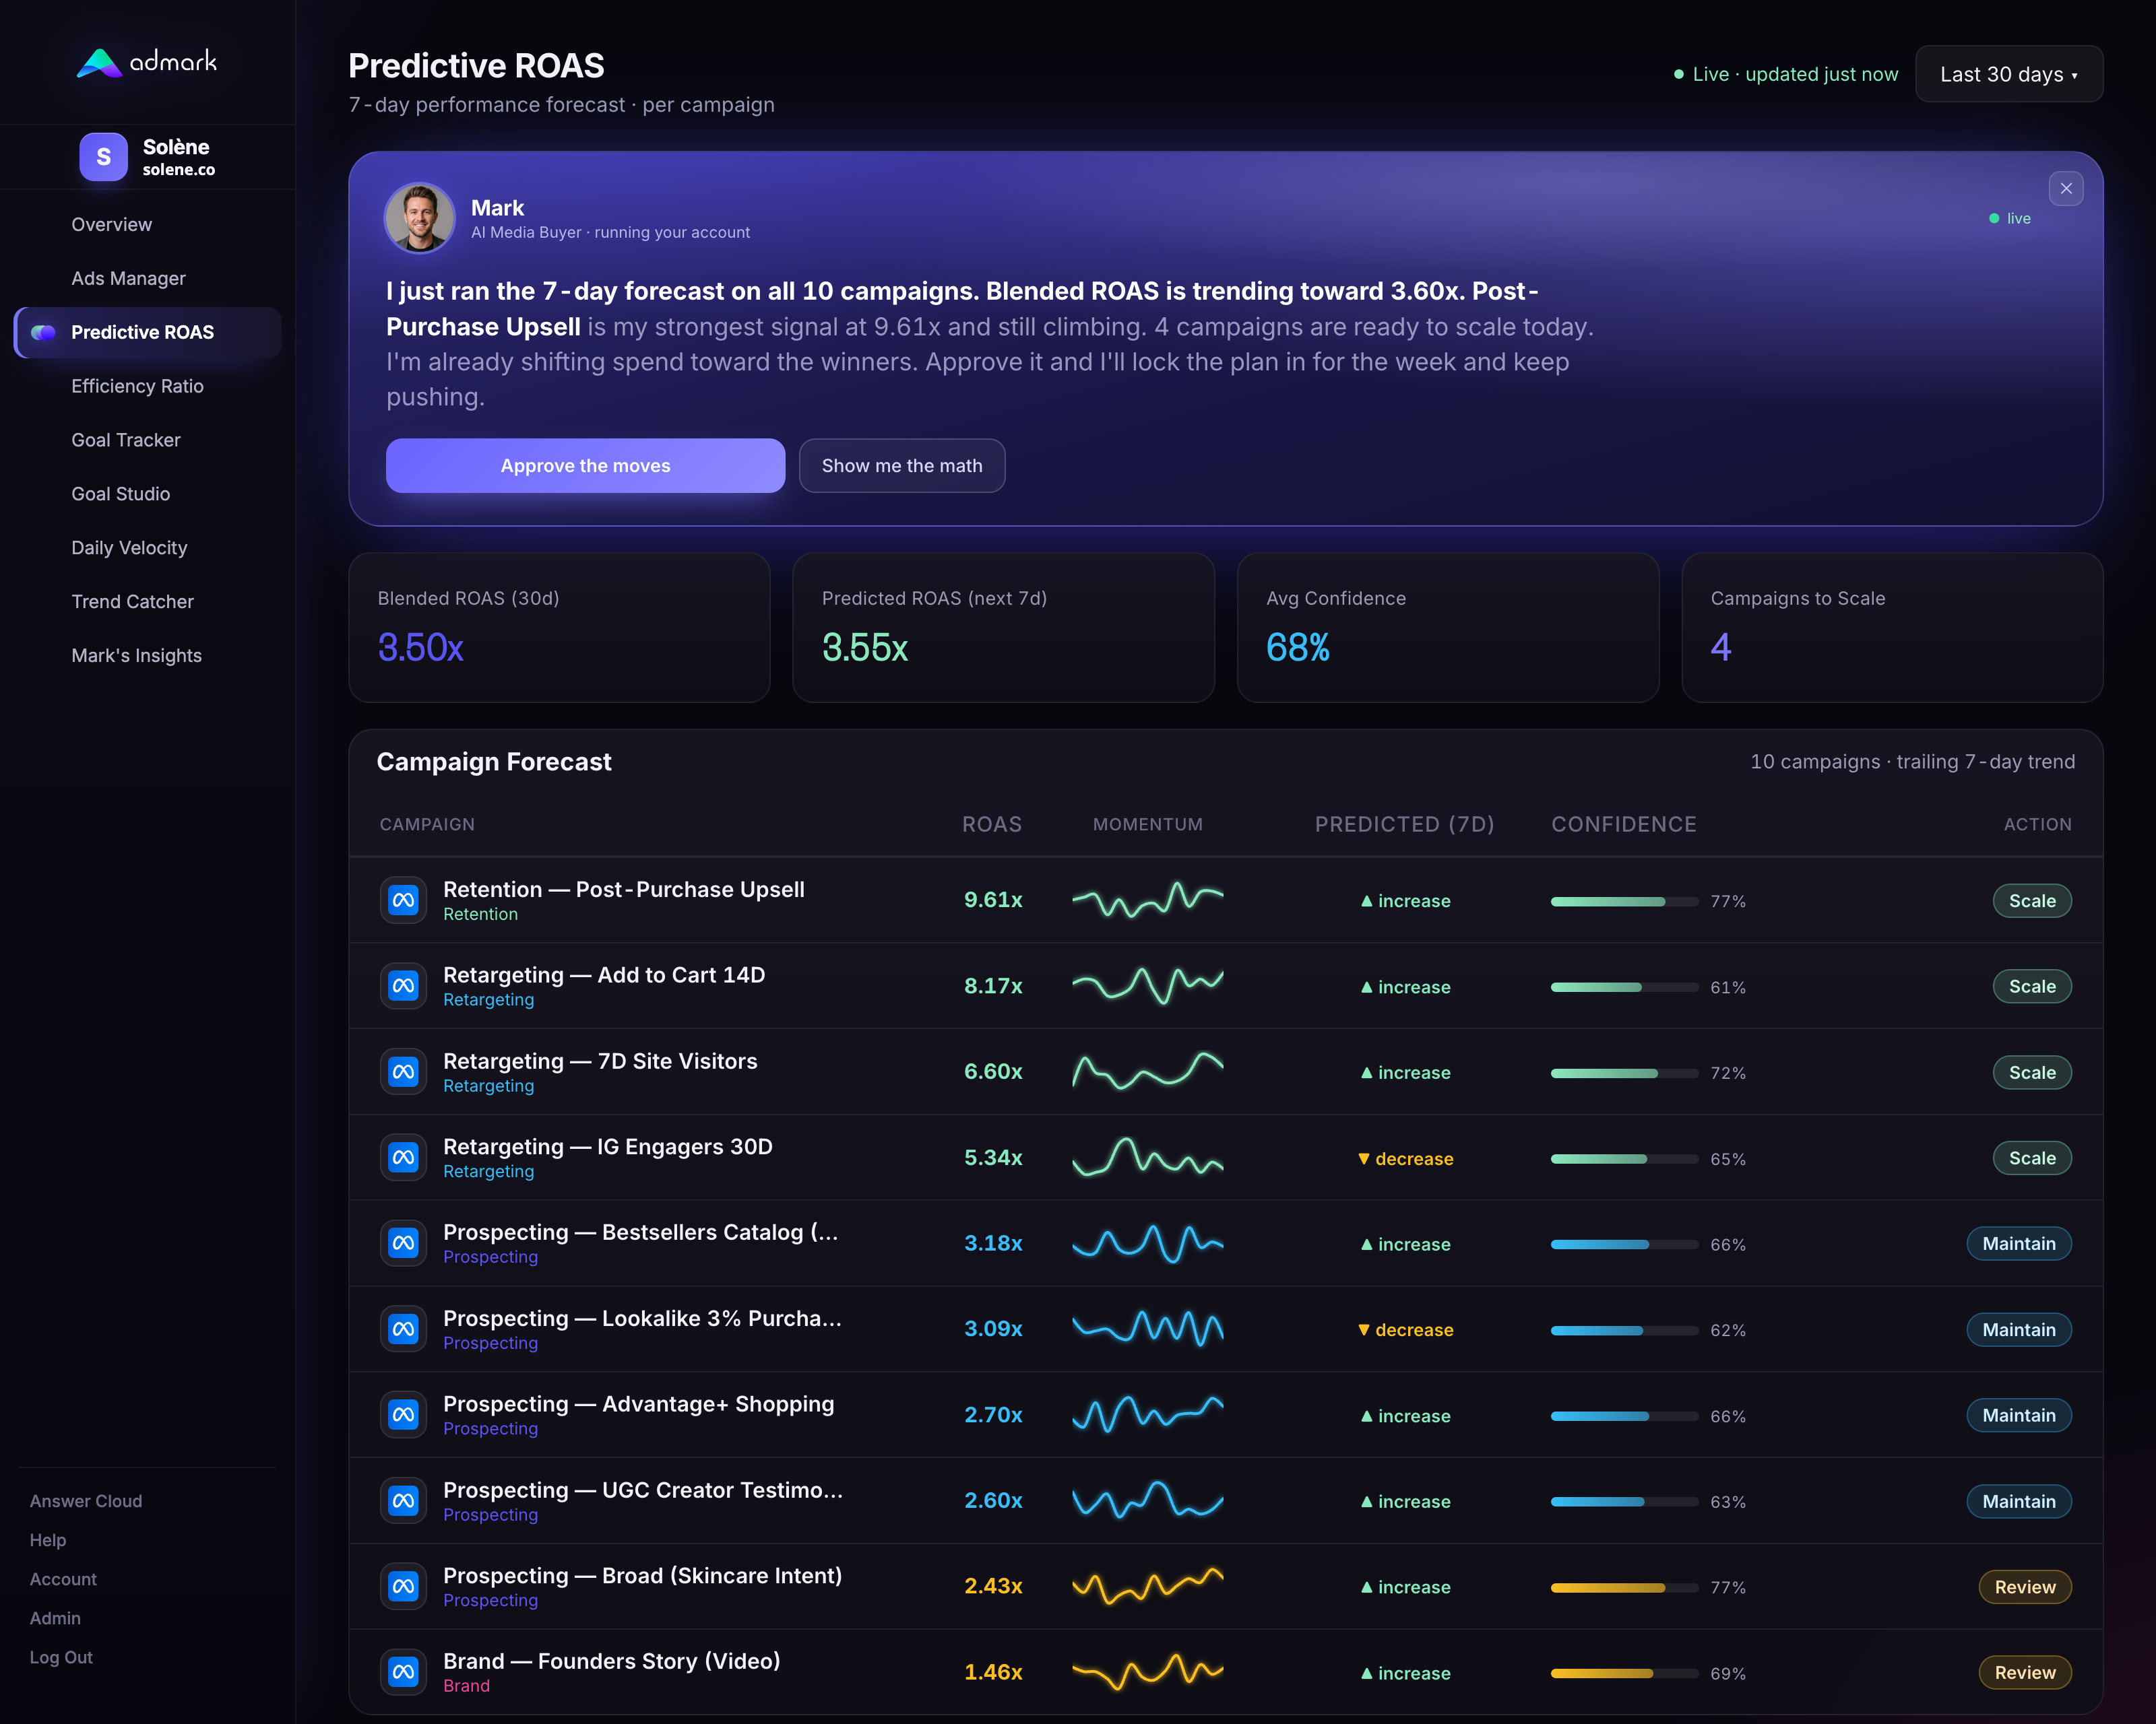Click the momentum sparkline for IG Engagers 30D
Screen dimensions: 2156x1724
pyautogui.click(x=1148, y=1158)
